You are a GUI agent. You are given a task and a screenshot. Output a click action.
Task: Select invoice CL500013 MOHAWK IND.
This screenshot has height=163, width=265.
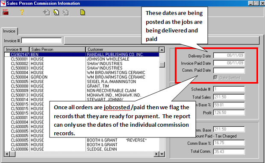82,95
